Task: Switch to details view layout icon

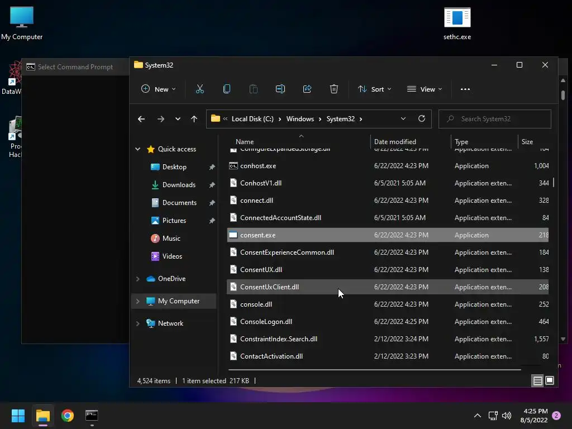Action: [x=538, y=381]
